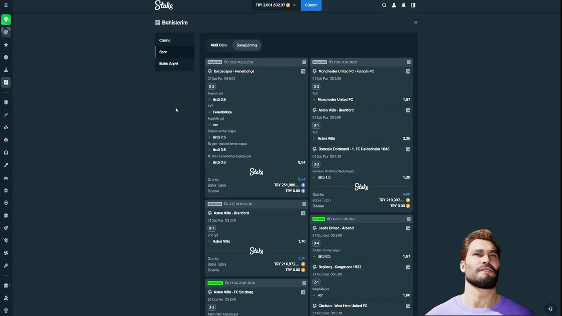Open receipt icon on 12:20 02.02.2026 bet
562x316 pixels.
click(304, 62)
